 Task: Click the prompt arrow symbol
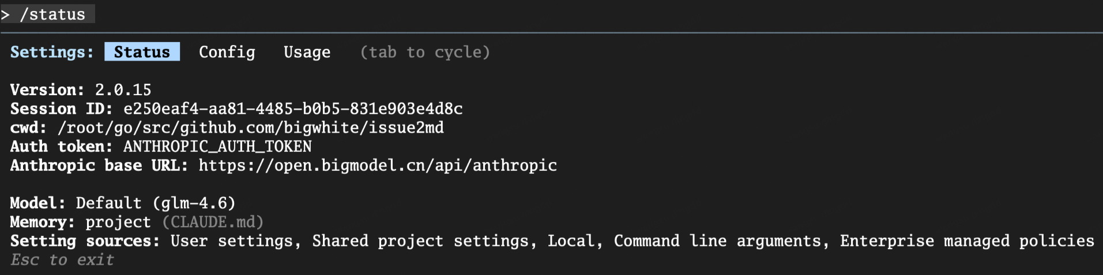click(5, 14)
